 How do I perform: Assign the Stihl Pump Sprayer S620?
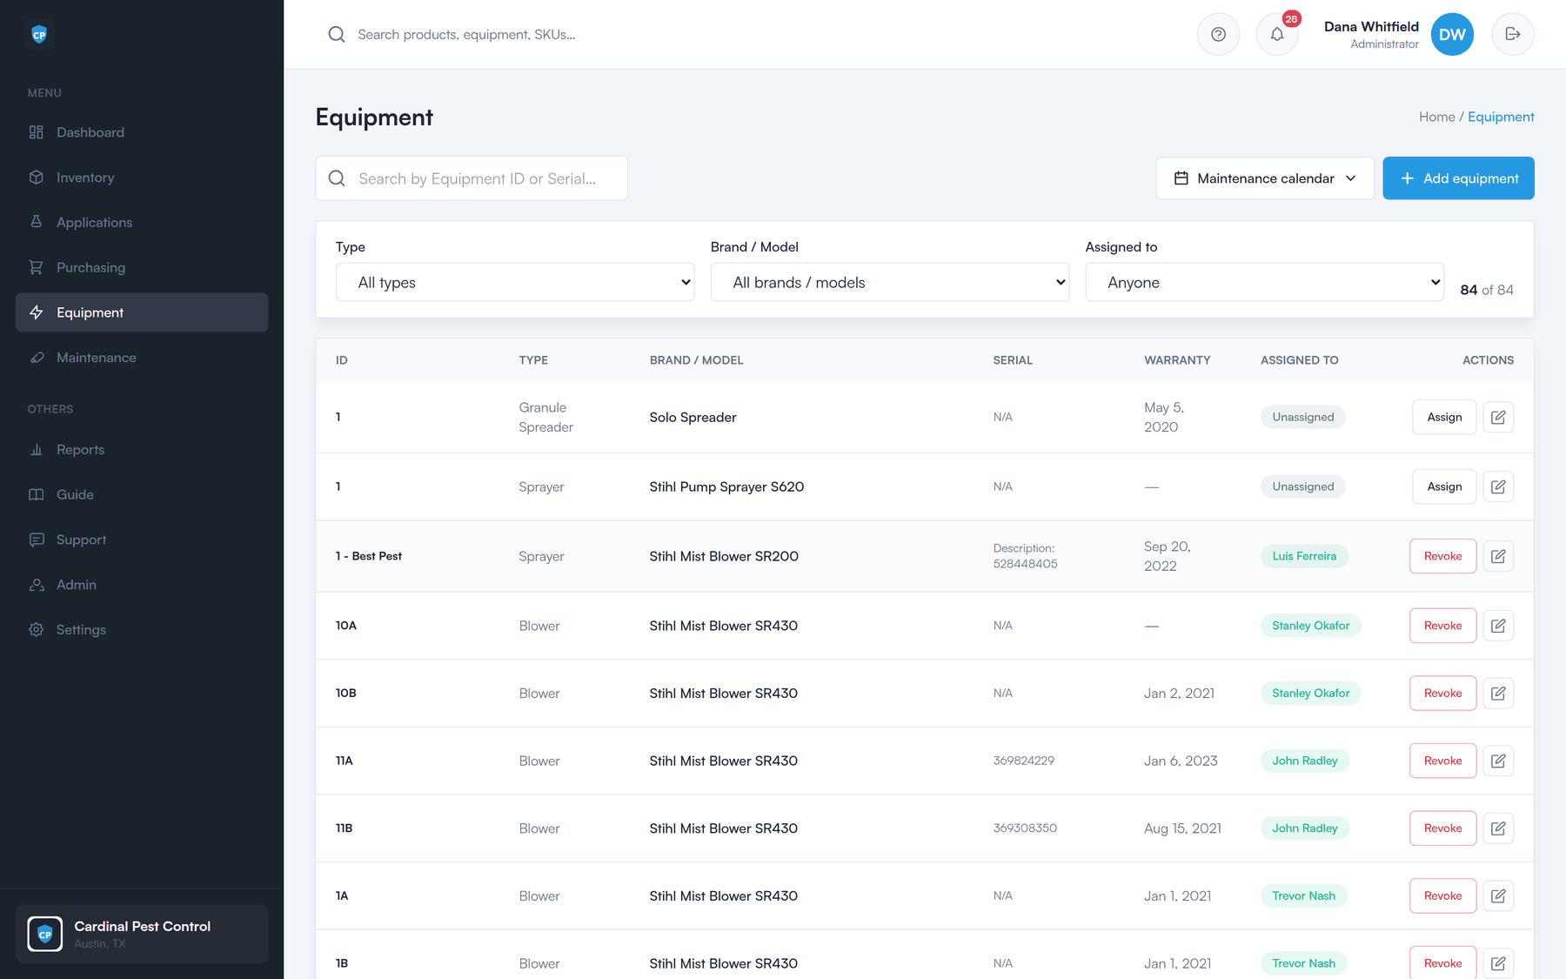[x=1444, y=486]
